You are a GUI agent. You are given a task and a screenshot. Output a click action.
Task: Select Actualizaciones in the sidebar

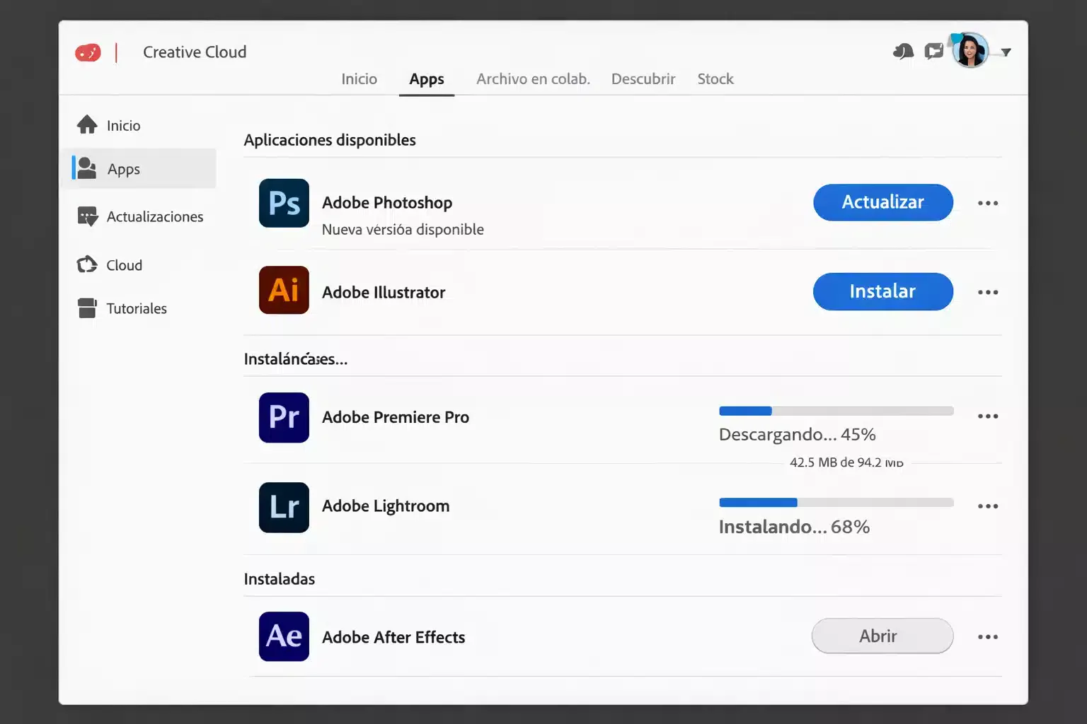[x=154, y=216]
